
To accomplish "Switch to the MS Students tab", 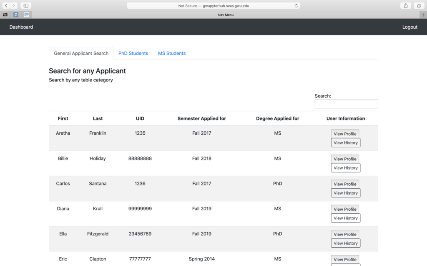I will pyautogui.click(x=172, y=53).
